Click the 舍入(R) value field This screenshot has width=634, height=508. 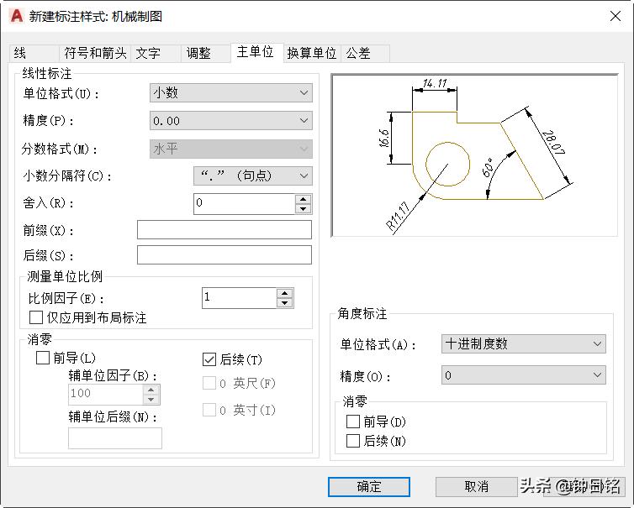pos(245,203)
